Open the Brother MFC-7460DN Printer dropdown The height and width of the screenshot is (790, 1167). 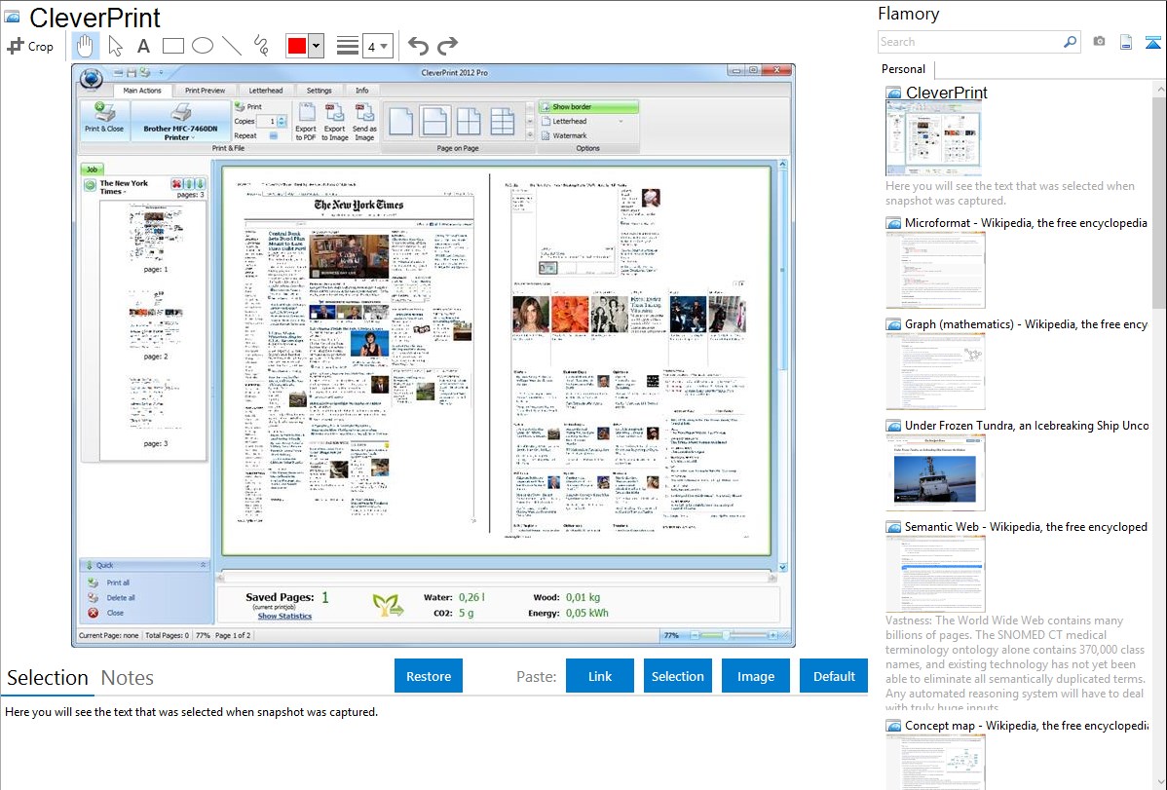(181, 121)
